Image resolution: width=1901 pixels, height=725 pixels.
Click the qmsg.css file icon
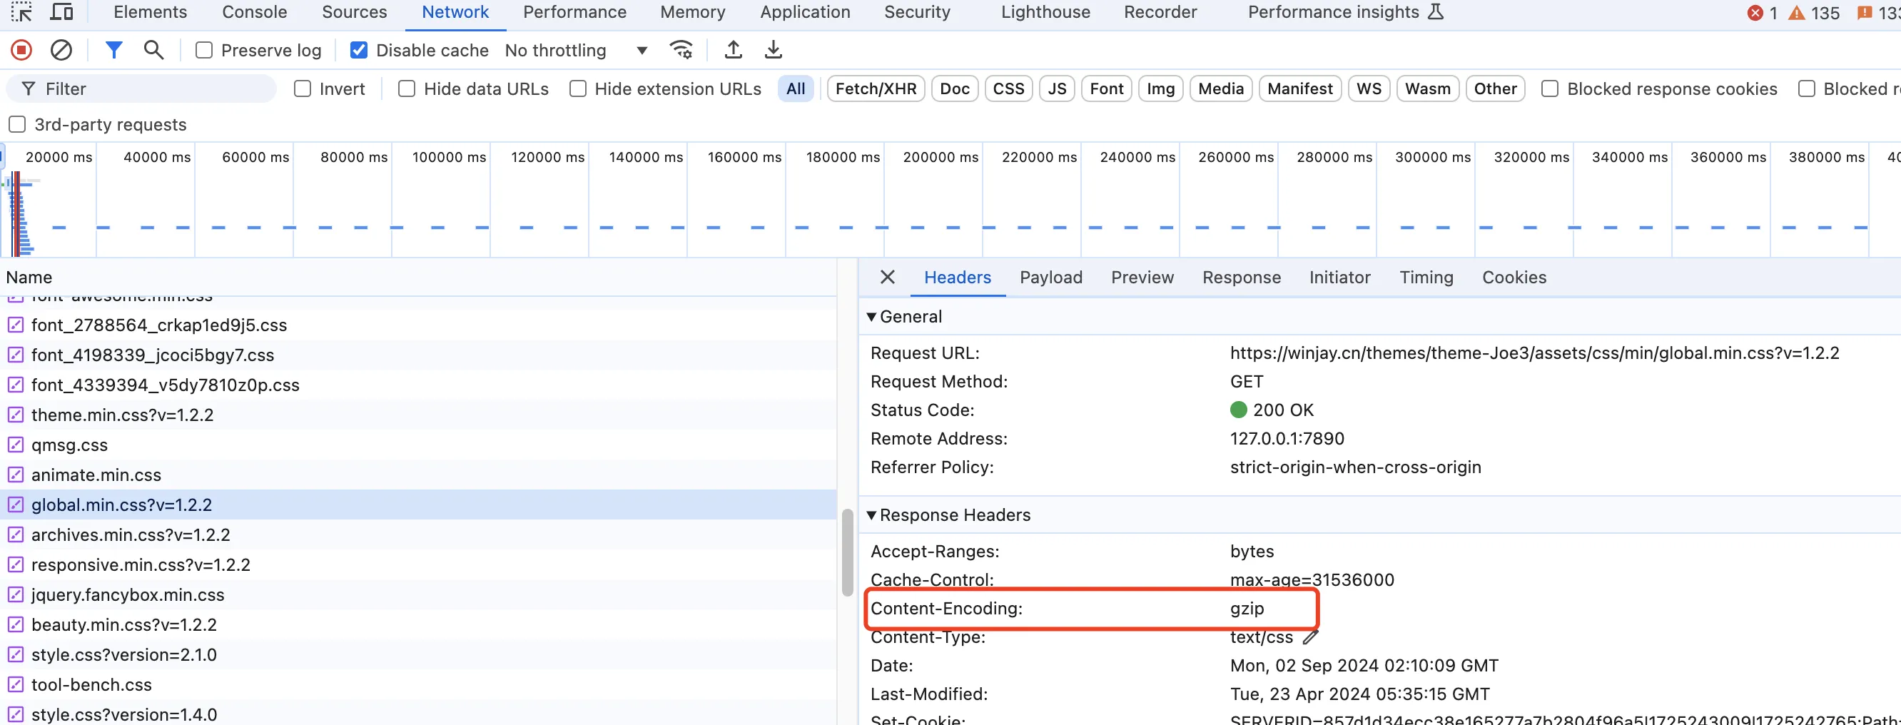coord(16,445)
